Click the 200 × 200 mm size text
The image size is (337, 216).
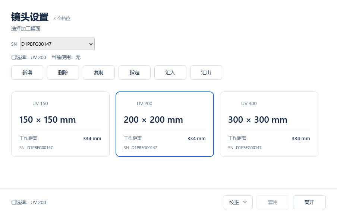pyautogui.click(x=153, y=120)
